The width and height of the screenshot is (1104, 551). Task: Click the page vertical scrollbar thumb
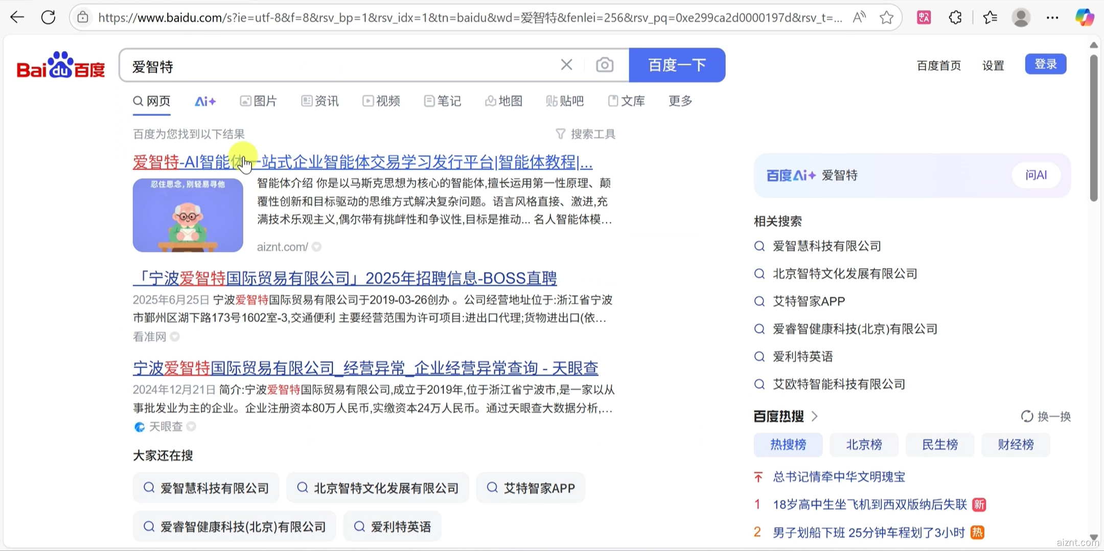[x=1093, y=128]
